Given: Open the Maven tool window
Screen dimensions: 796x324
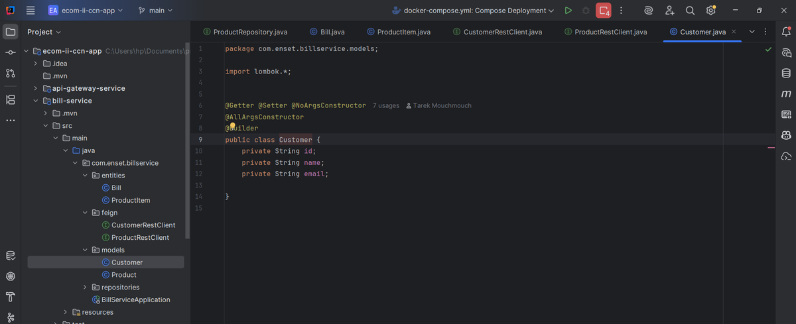Looking at the screenshot, I should 787,94.
